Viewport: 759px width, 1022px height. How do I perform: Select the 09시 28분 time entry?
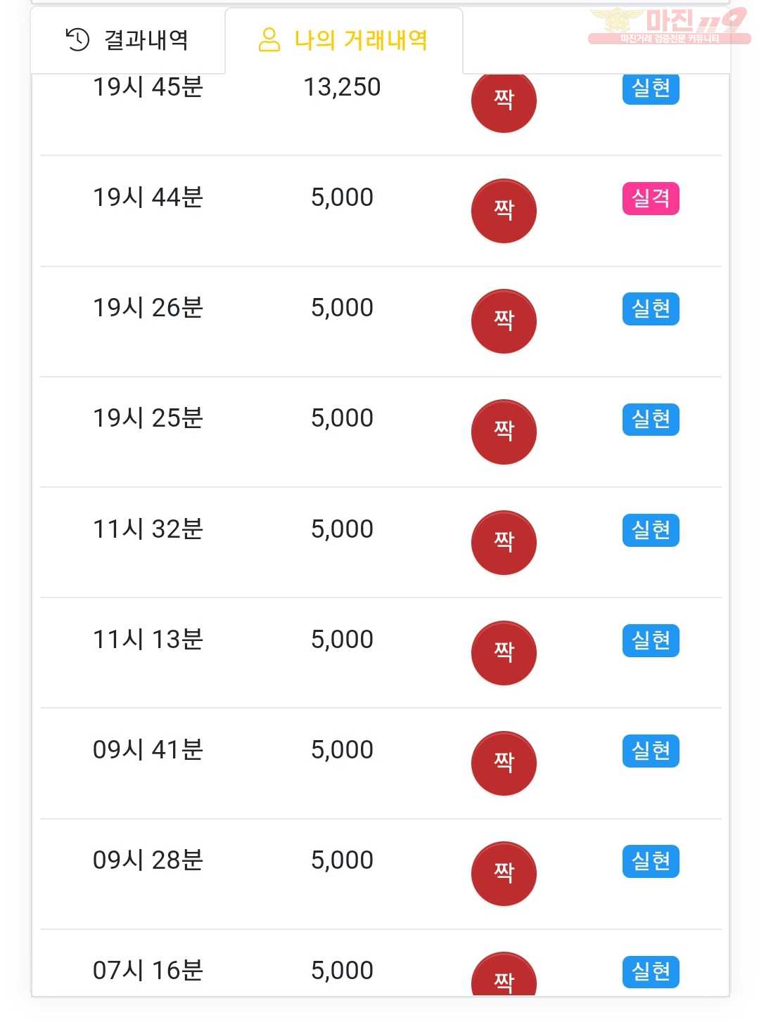(148, 860)
